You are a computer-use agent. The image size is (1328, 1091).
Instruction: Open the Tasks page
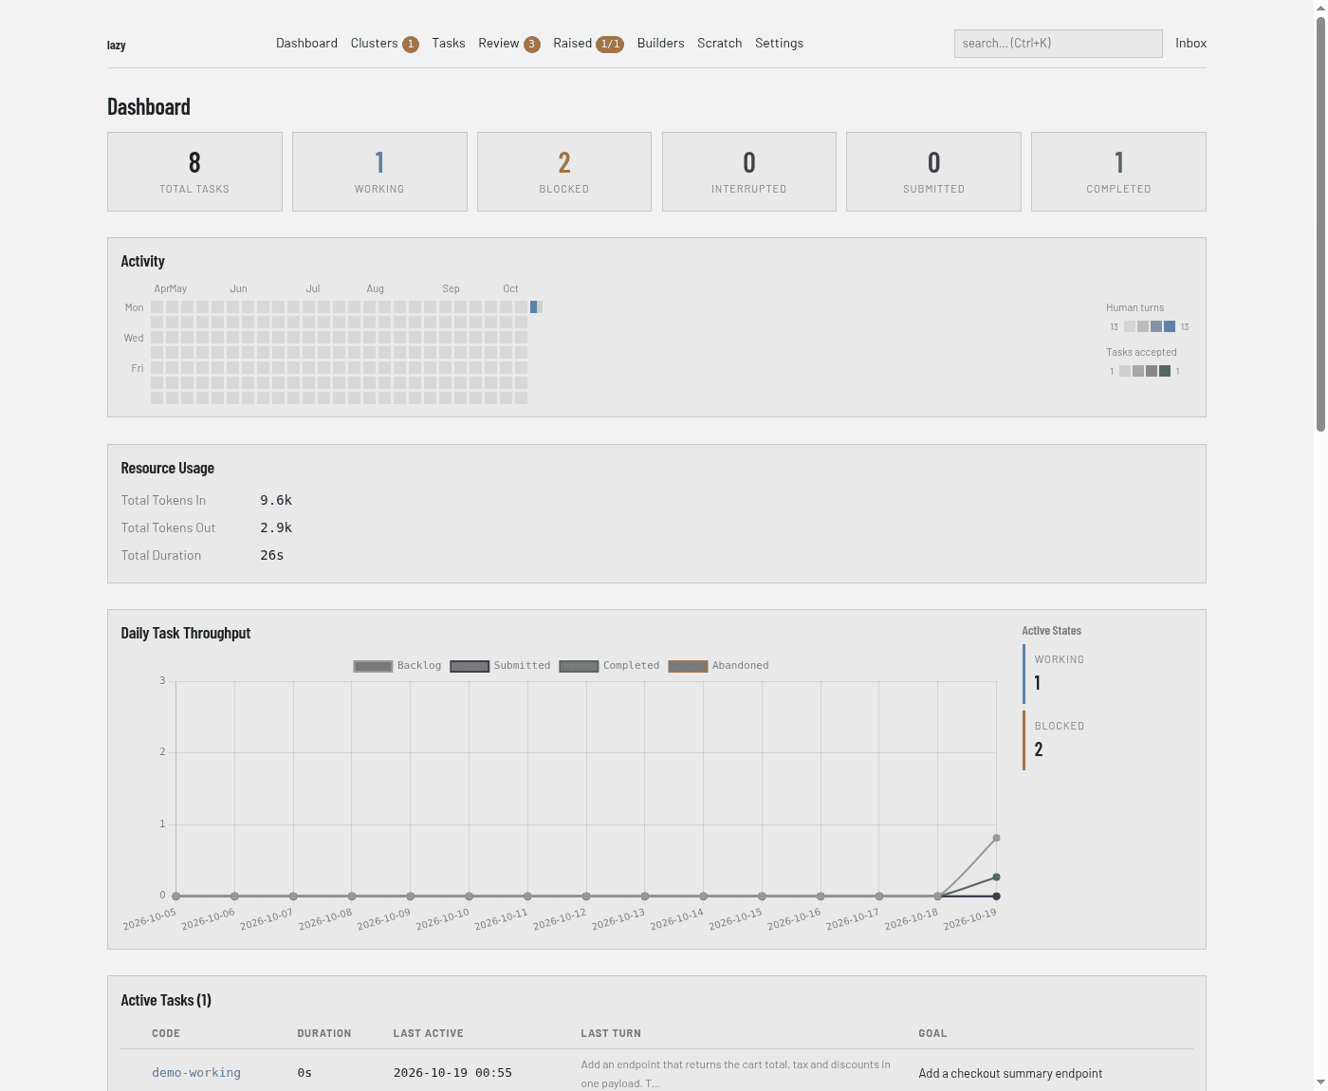(449, 44)
